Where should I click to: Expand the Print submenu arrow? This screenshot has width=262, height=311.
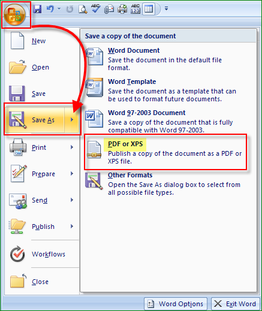pyautogui.click(x=72, y=147)
